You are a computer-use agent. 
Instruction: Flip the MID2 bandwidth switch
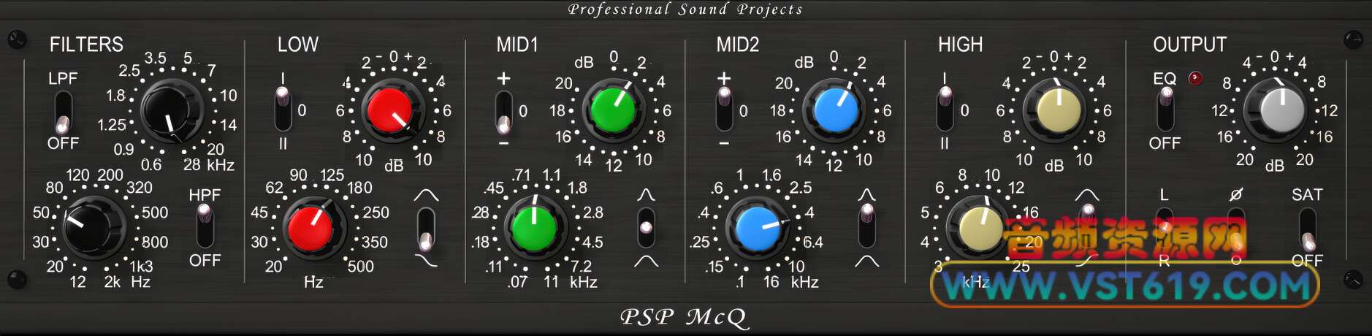(867, 226)
